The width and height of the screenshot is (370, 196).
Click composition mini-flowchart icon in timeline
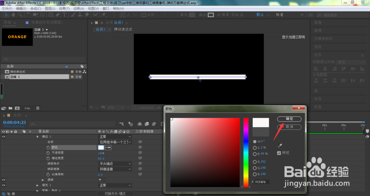(121, 124)
